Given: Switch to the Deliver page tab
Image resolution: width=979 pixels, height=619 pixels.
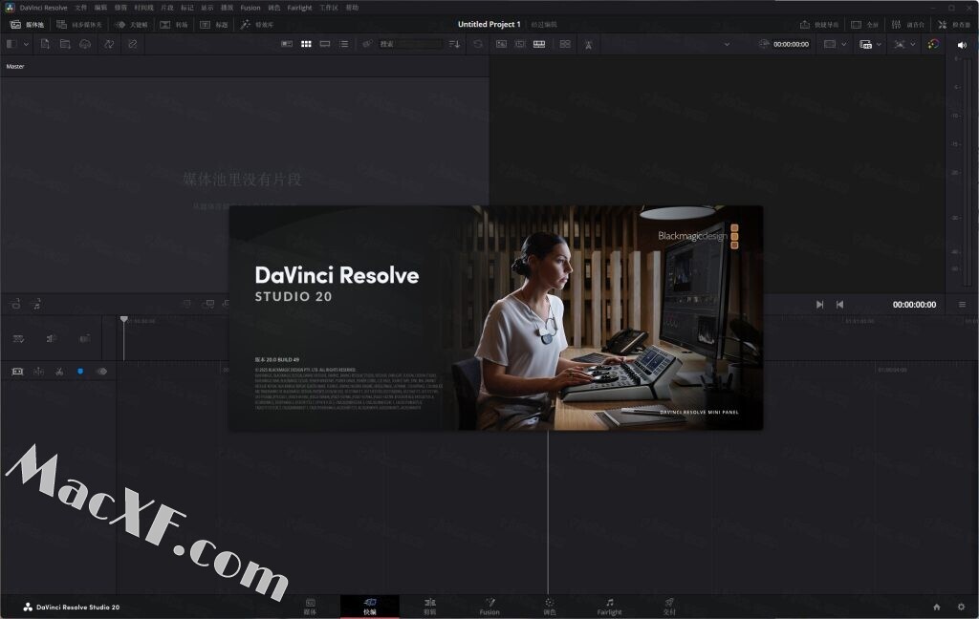Looking at the screenshot, I should (x=669, y=607).
